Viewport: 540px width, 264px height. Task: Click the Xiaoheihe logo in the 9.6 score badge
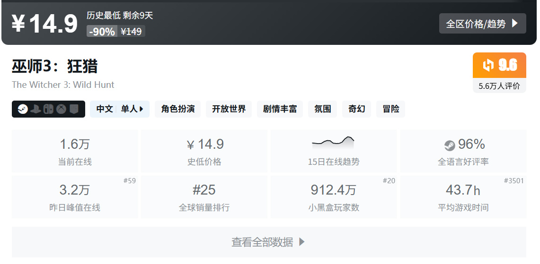pos(488,65)
